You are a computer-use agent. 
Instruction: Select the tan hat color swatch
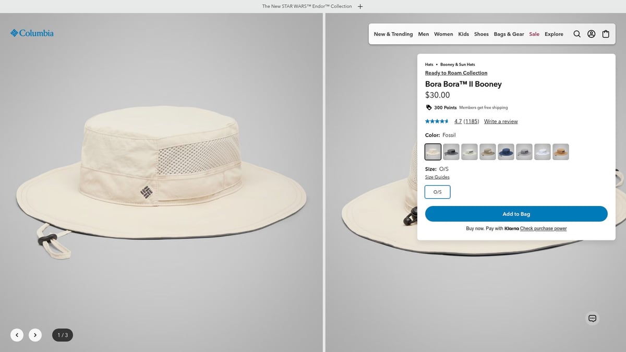pos(560,151)
